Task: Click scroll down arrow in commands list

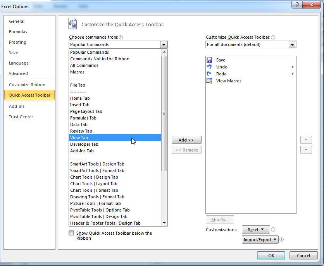Action: [164, 223]
